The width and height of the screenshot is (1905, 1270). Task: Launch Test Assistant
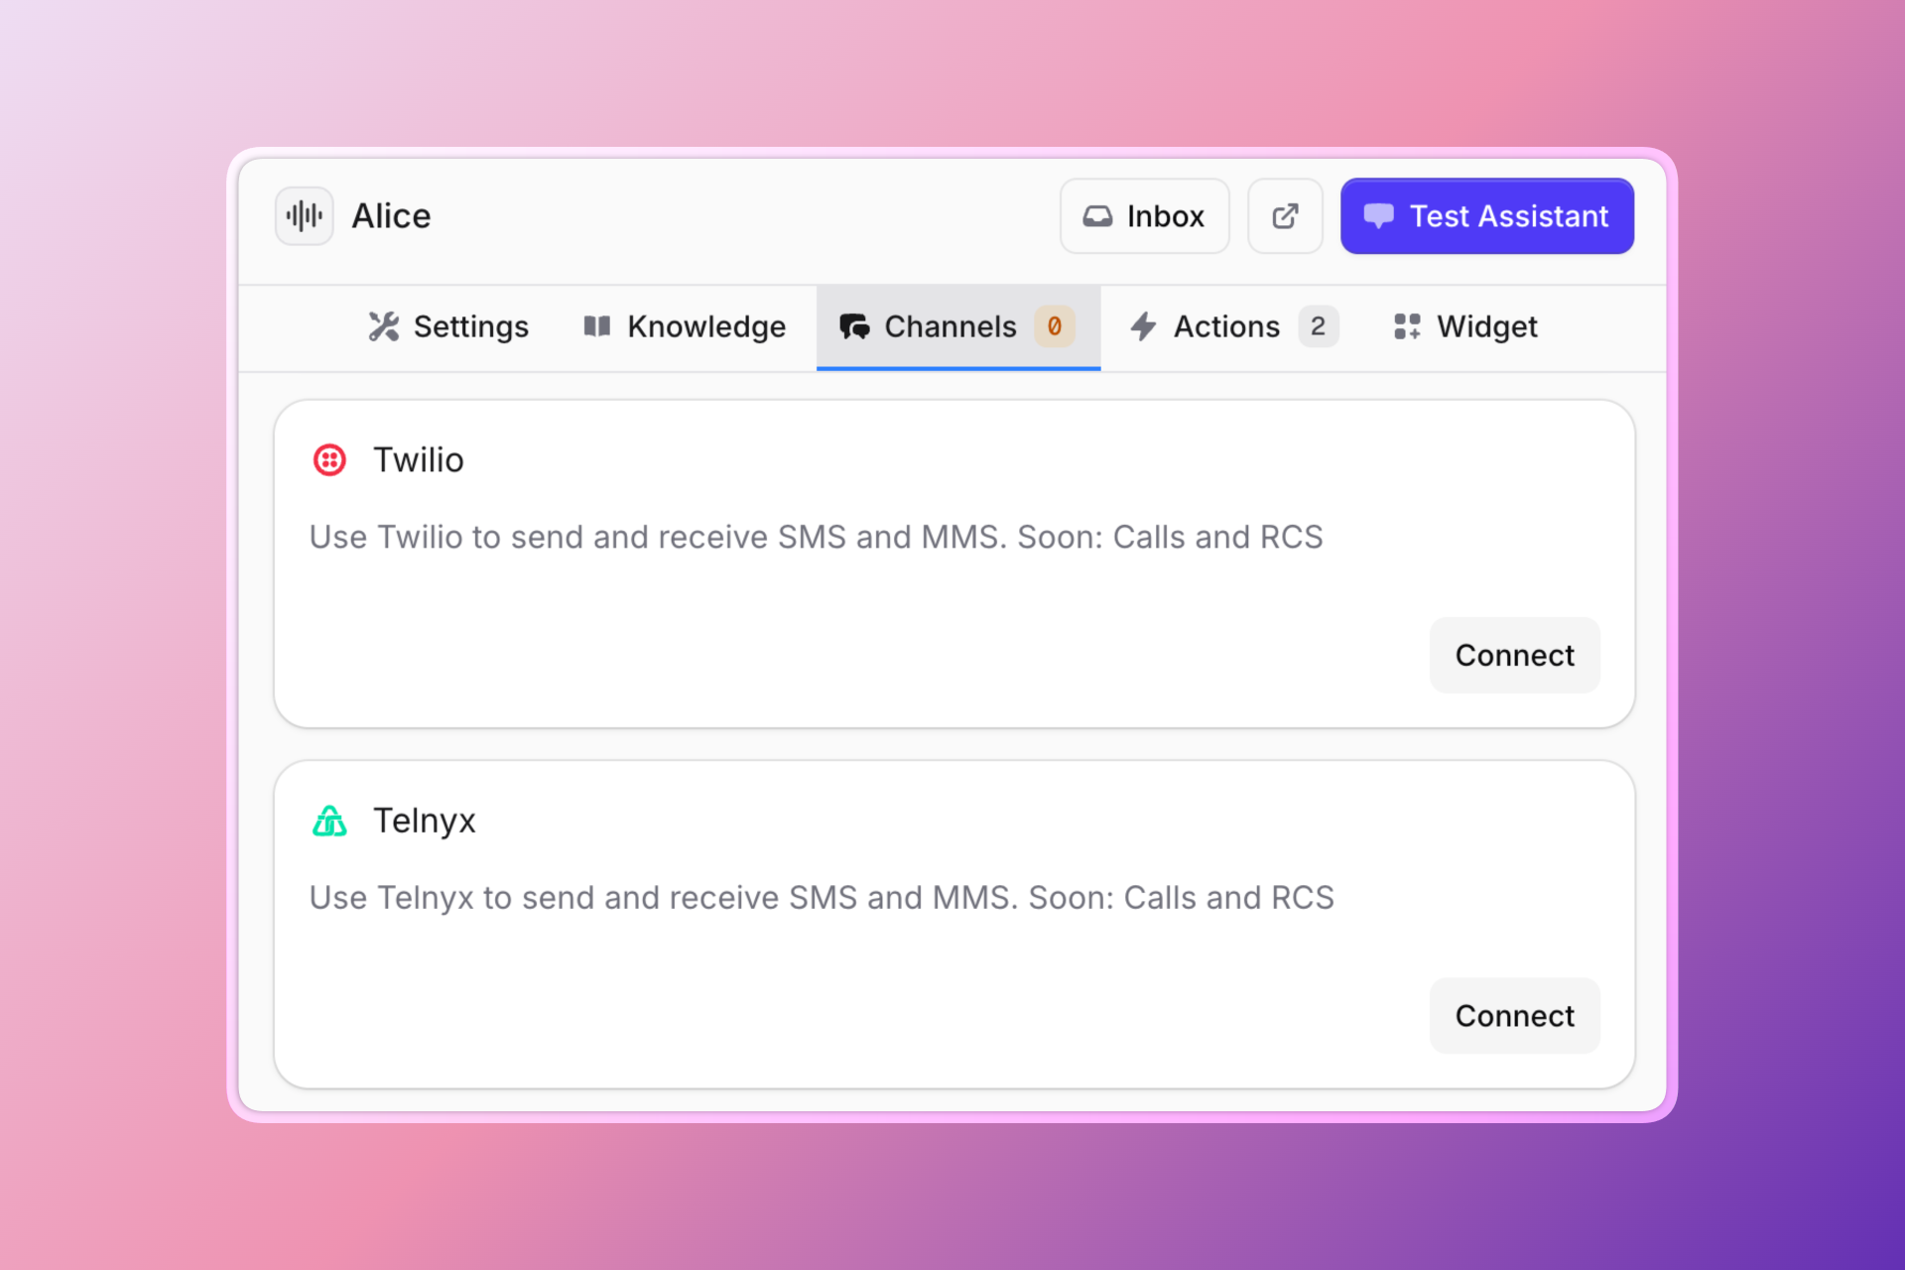pos(1486,215)
